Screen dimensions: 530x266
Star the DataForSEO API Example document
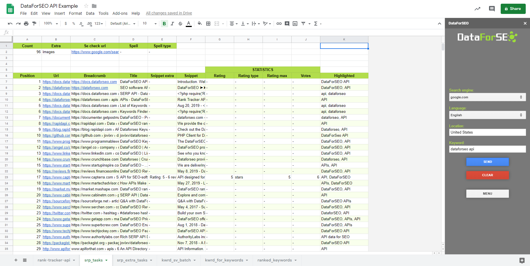[86, 6]
